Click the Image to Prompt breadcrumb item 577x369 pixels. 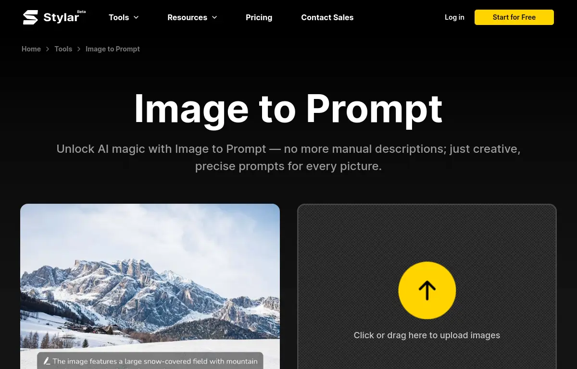(113, 49)
